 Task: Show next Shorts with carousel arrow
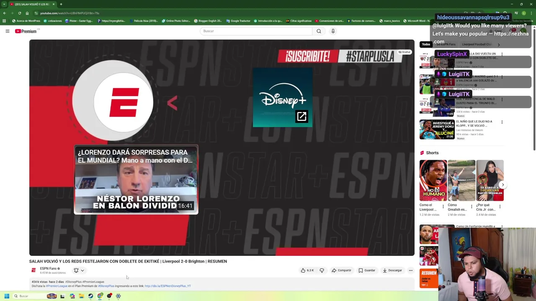[x=502, y=185]
